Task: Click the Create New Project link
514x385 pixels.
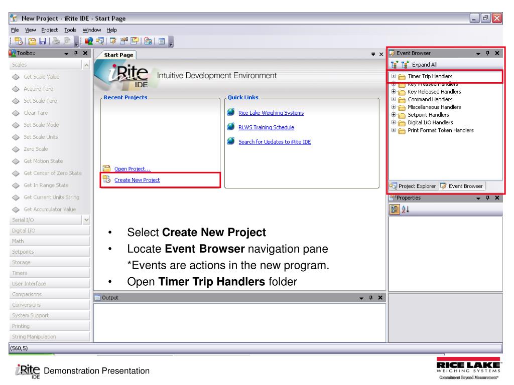Action: pyautogui.click(x=137, y=180)
